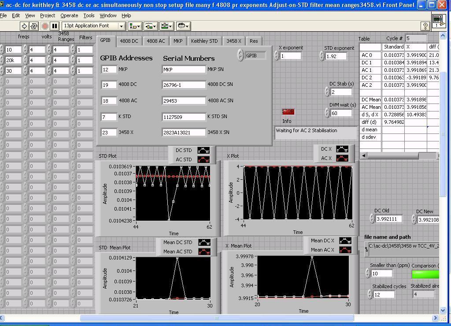This screenshot has height=326, width=451.
Task: Open the Edit menu
Action: click(16, 15)
